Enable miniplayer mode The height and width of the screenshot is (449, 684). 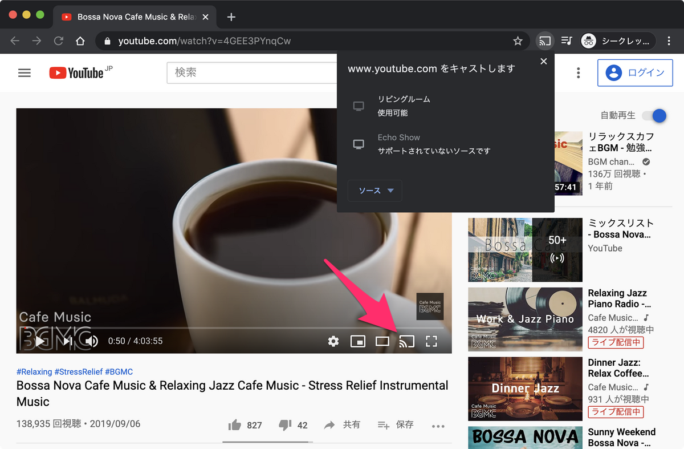point(358,341)
